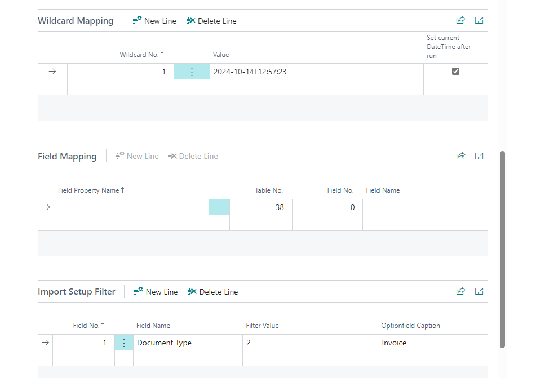Click Field No. header in Field Mapping
This screenshot has height=378, width=545.
point(340,190)
